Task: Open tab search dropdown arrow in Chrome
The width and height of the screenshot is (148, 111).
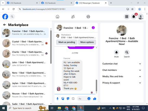Action: (x=3, y=3)
